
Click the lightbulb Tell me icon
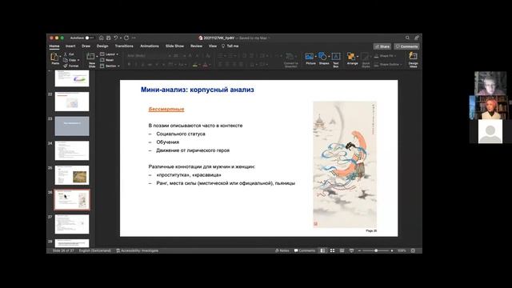(223, 46)
